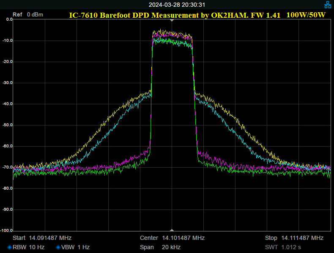Screen dimensions: 334x253
Task: Click the -90.0 axis label
Action: (x=8, y=209)
